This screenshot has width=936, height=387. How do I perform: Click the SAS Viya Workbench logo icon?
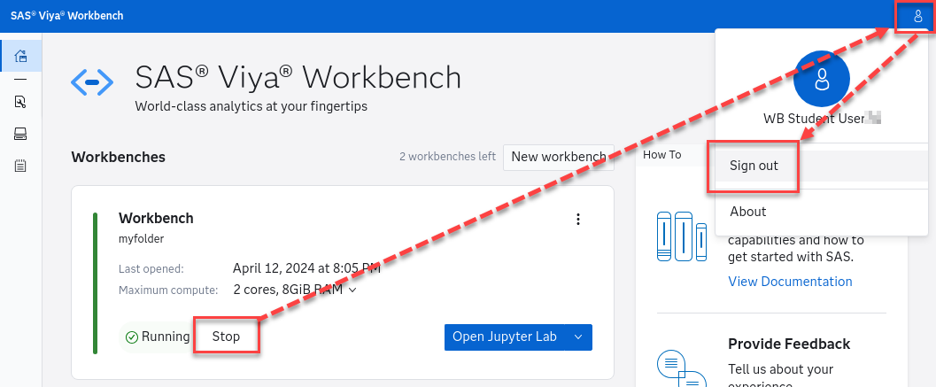point(92,82)
